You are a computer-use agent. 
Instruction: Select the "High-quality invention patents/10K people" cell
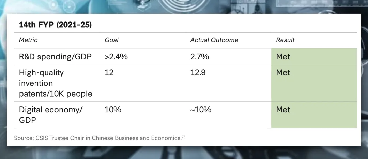(56, 83)
